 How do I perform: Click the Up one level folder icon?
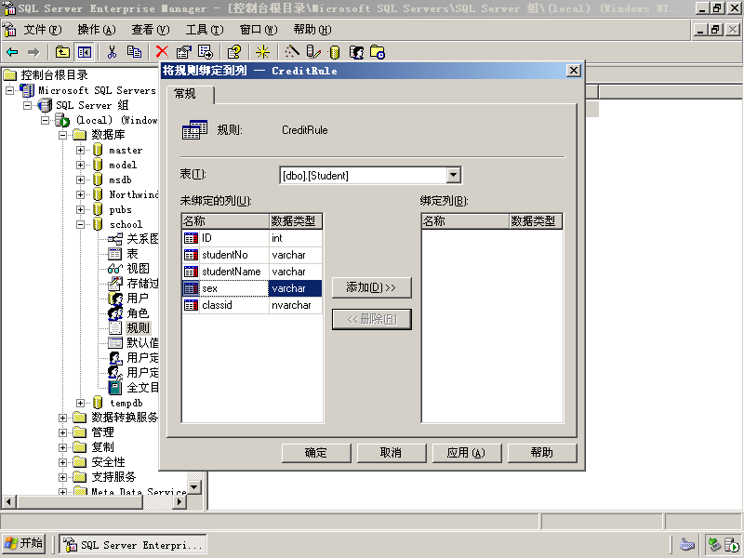pyautogui.click(x=62, y=52)
